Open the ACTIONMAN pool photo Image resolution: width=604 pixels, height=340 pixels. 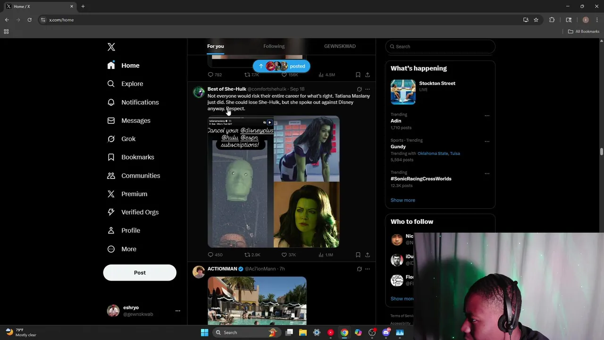tap(257, 301)
